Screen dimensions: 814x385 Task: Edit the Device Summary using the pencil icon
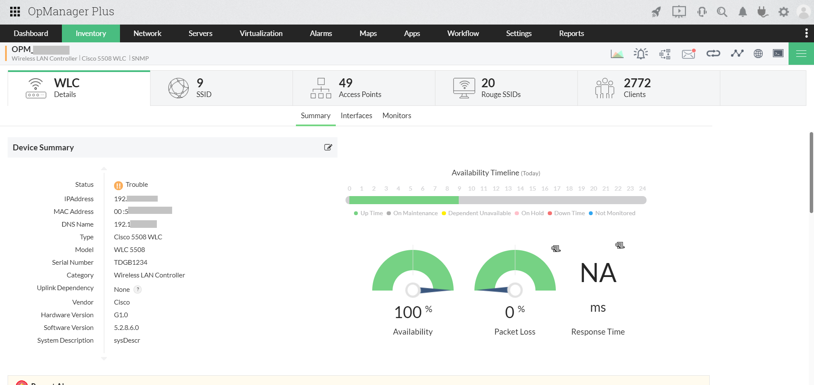(328, 147)
